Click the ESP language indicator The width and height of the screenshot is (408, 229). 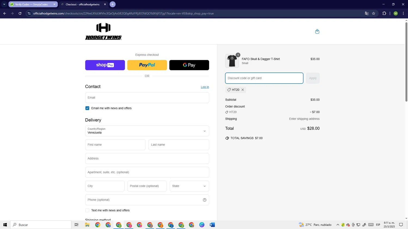378,225
